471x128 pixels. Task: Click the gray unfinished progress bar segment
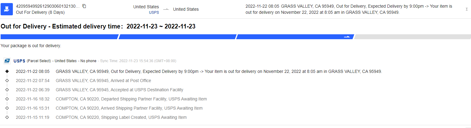coord(412,37)
